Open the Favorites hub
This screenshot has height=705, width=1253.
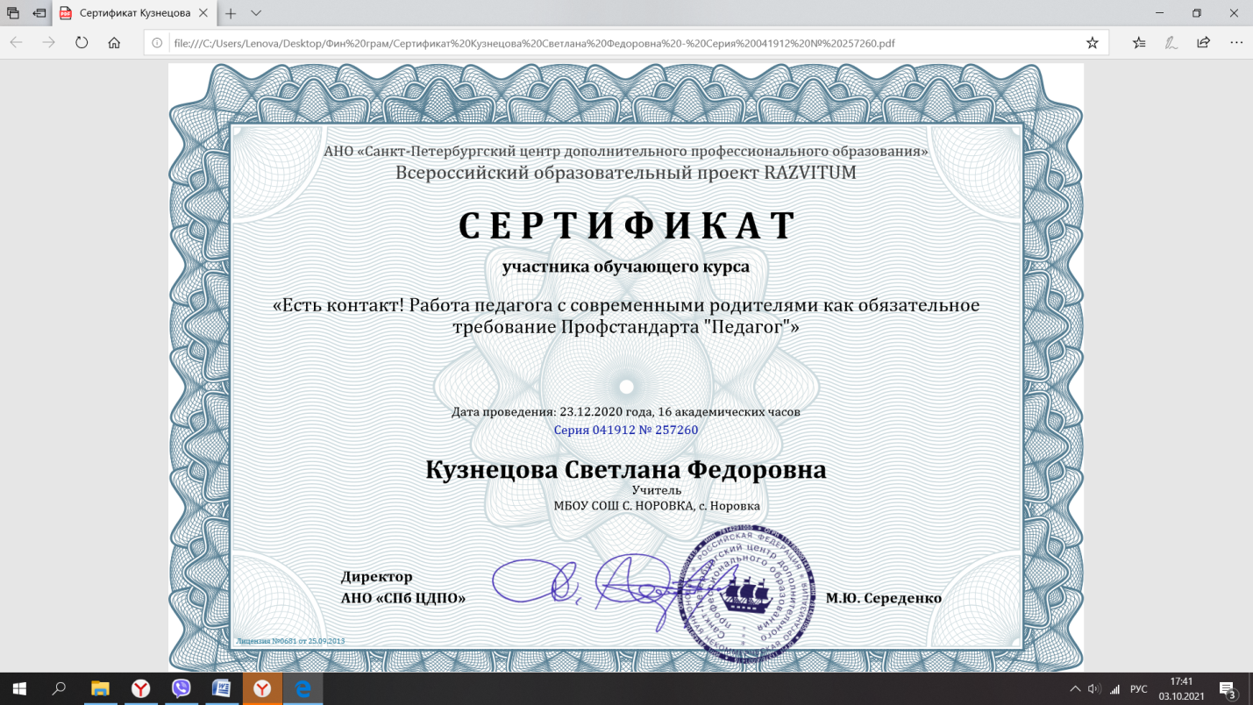(x=1138, y=42)
